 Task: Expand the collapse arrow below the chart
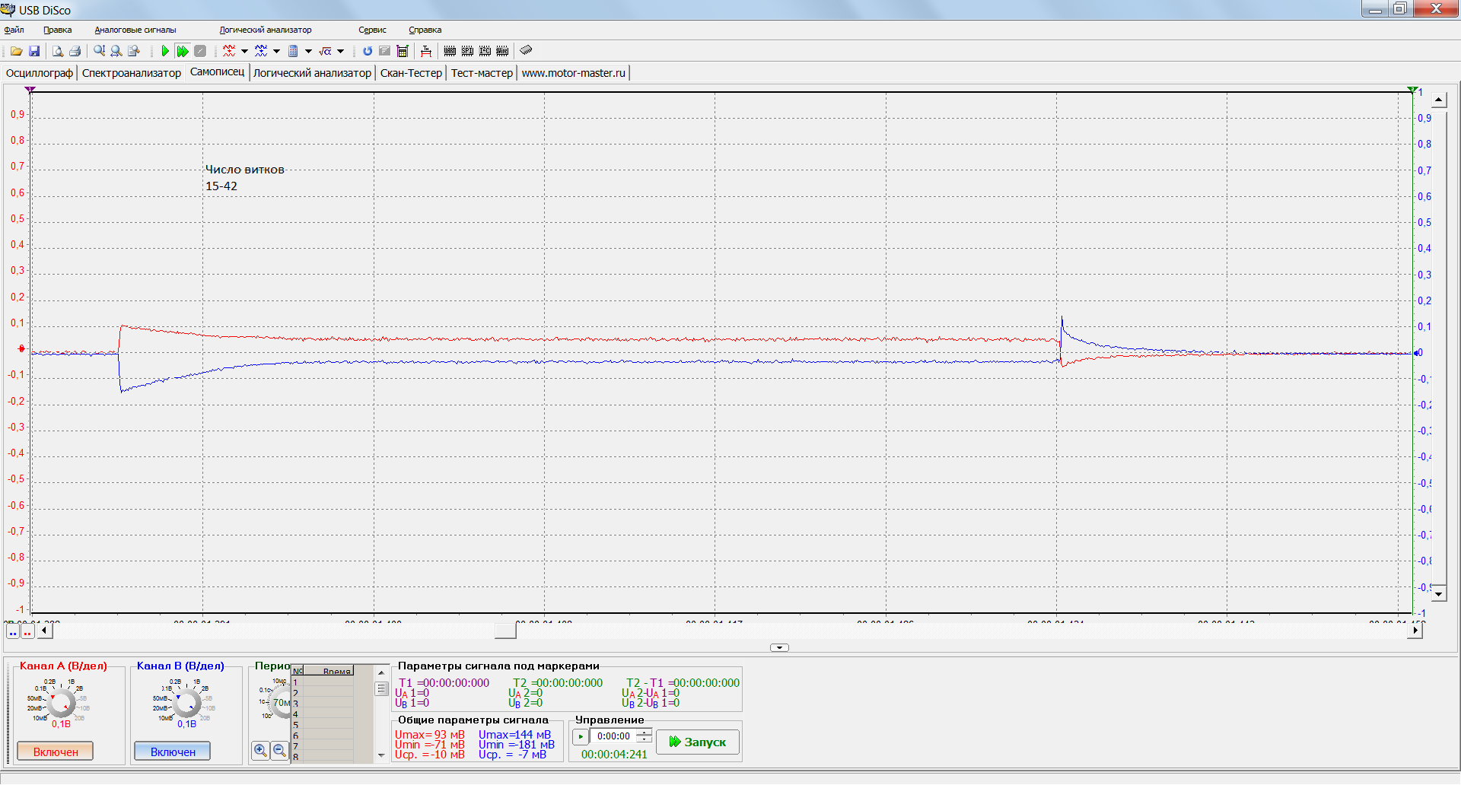[x=779, y=648]
